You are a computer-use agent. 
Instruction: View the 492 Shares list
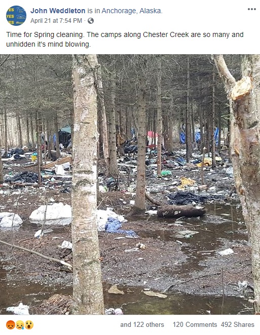pos(238,325)
